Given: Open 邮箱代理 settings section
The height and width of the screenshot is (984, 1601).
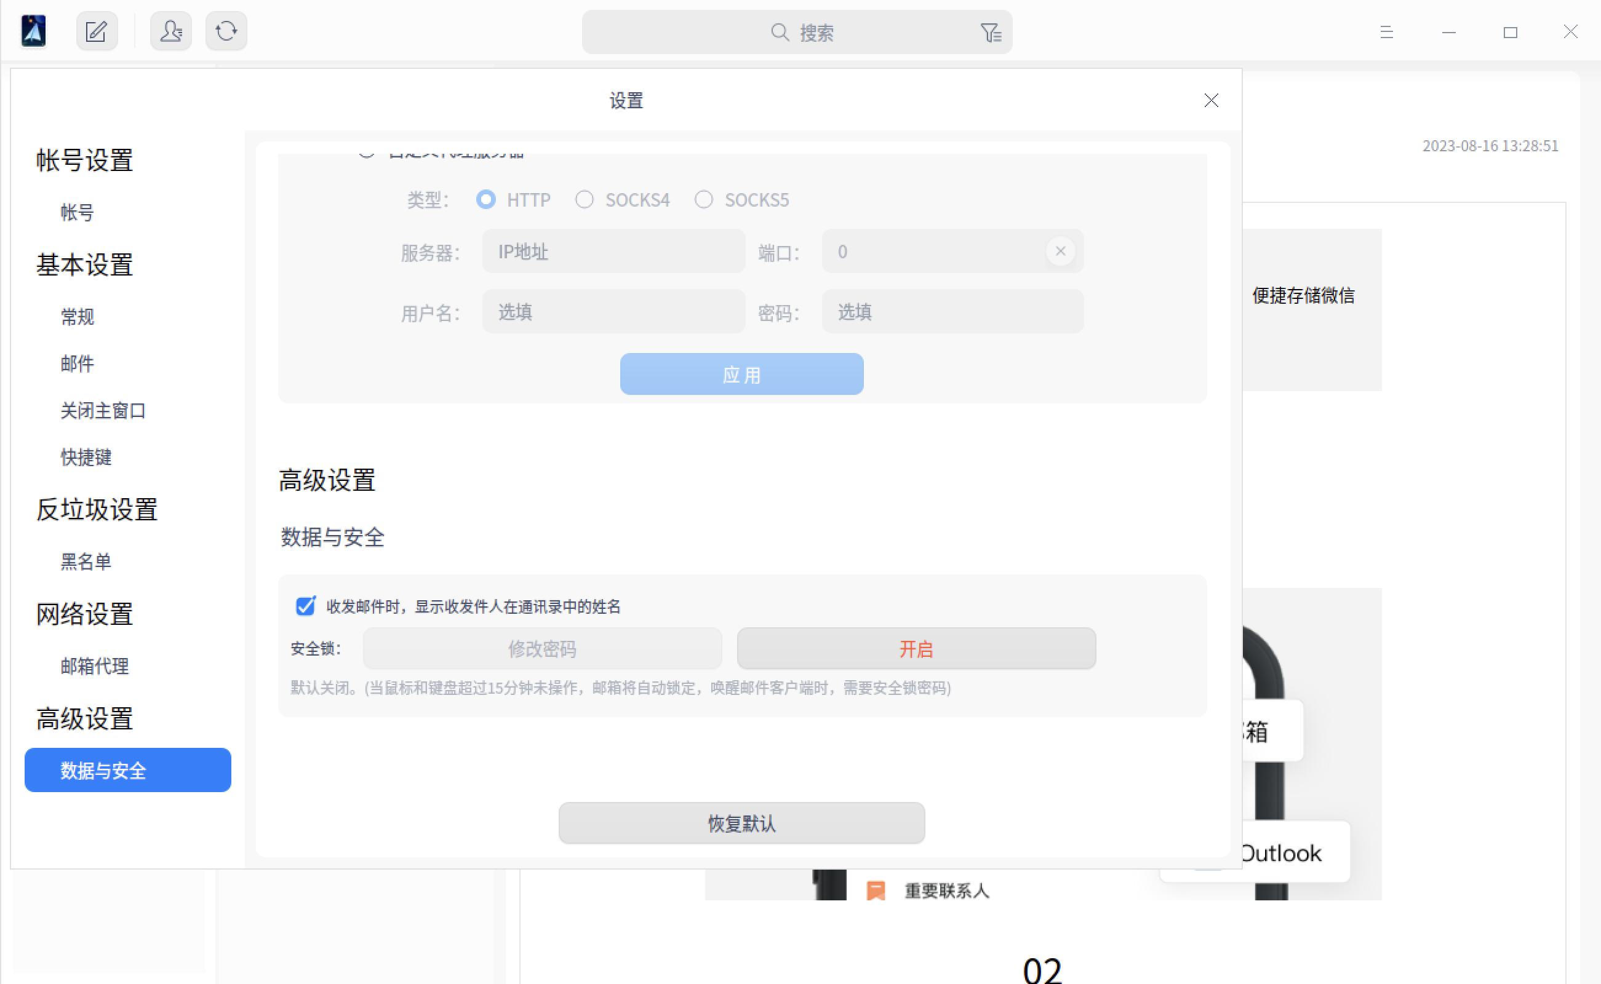Looking at the screenshot, I should point(95,666).
